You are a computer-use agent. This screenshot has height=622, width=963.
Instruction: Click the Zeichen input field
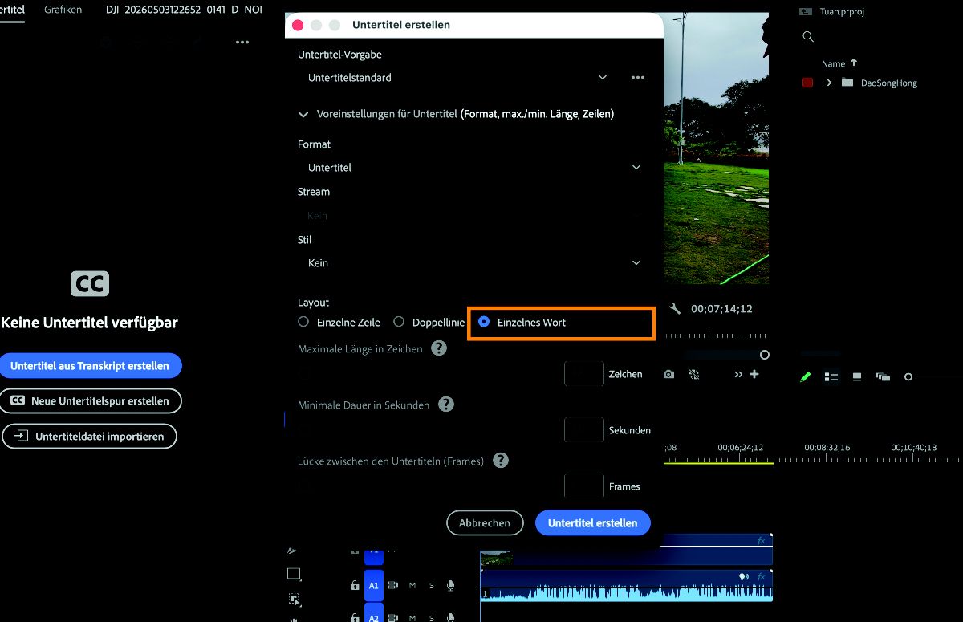coord(584,374)
